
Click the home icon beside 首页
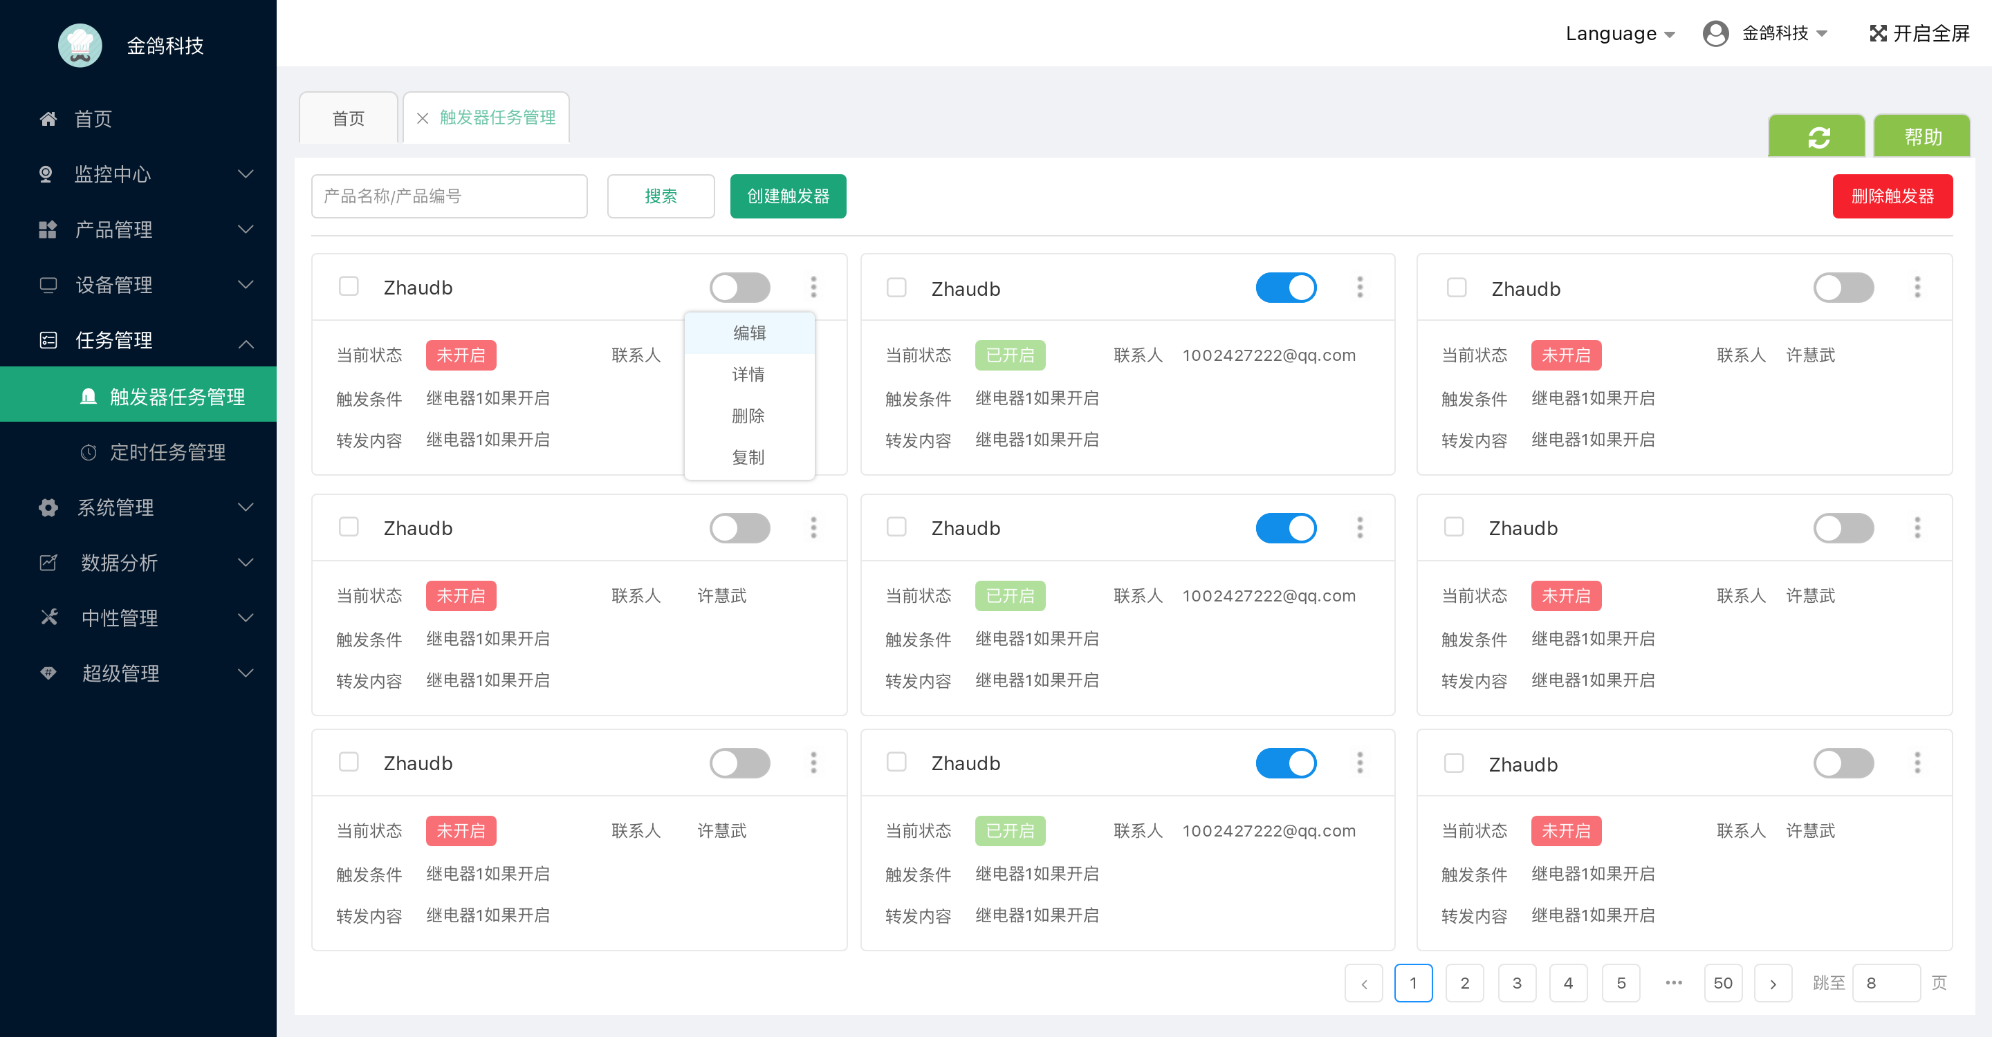(48, 119)
